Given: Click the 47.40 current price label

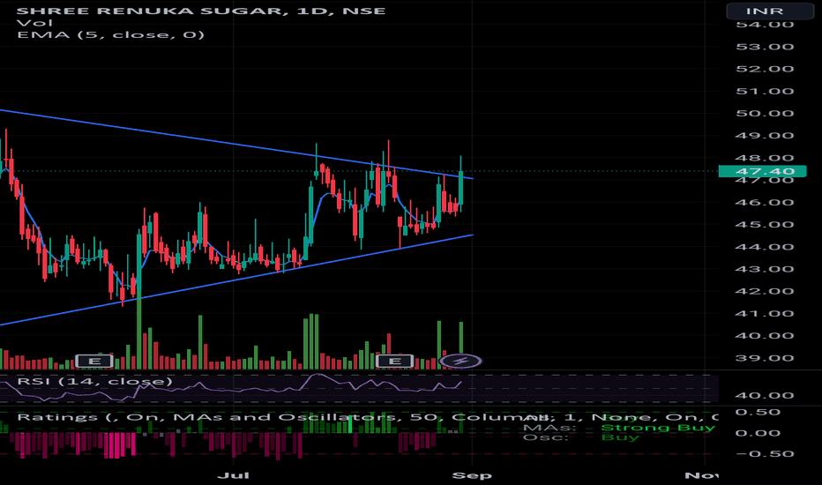Looking at the screenshot, I should coord(762,171).
